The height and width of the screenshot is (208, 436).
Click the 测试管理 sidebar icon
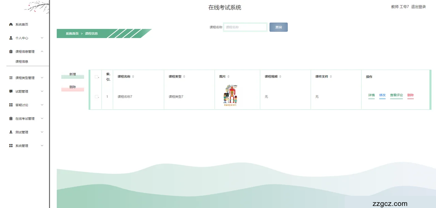tap(11, 132)
